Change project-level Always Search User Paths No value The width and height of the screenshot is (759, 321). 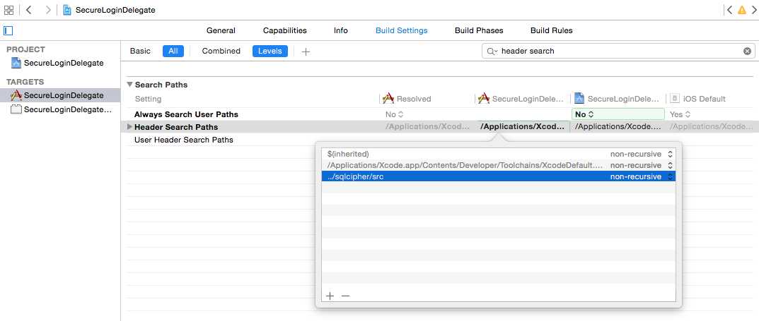(x=618, y=114)
